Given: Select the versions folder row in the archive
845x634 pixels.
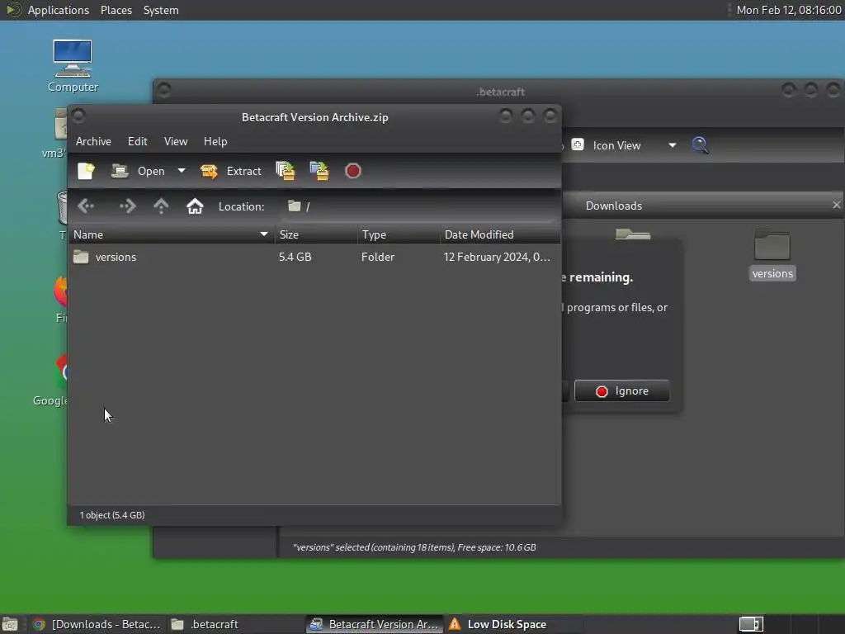Looking at the screenshot, I should click(x=314, y=258).
